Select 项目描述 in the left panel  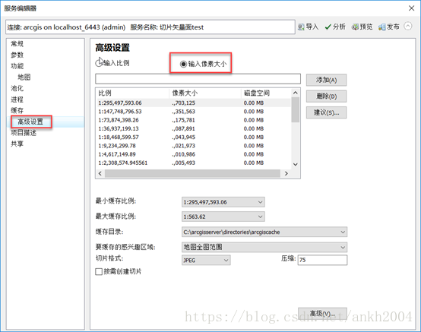point(24,133)
